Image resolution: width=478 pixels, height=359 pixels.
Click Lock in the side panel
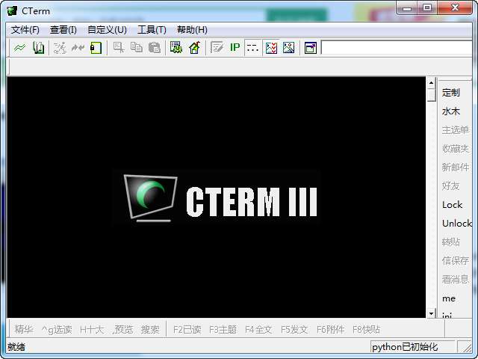pyautogui.click(x=452, y=204)
